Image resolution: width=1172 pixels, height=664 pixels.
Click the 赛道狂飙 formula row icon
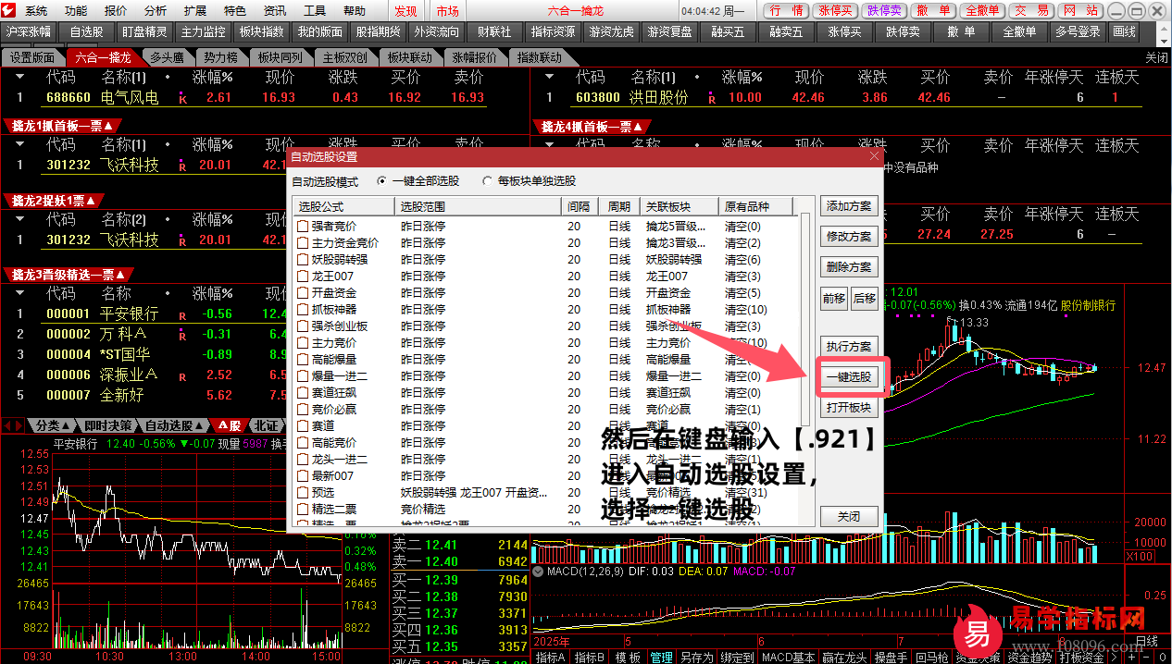303,393
